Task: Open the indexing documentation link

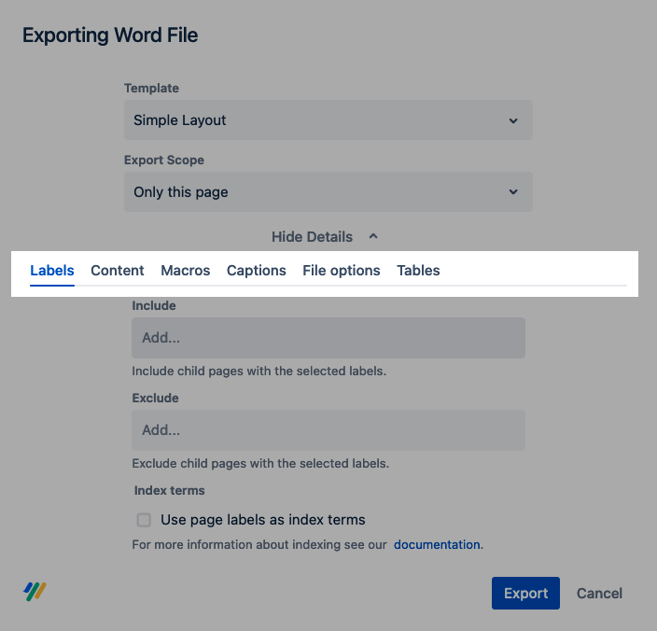Action: click(437, 544)
